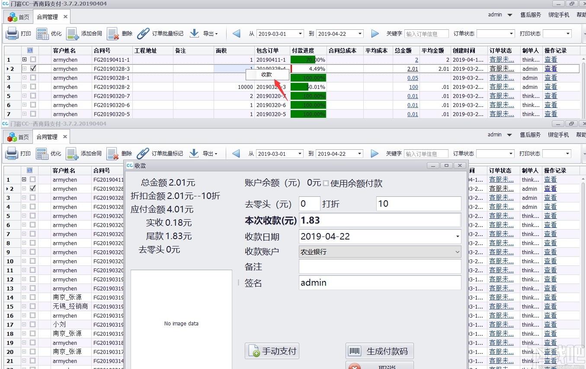The image size is (586, 369).
Task: Open the 从 2019-03-01 date dropdown in upper window
Action: [x=301, y=34]
